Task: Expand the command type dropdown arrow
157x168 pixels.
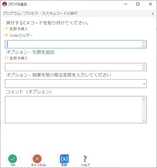Action: [x=153, y=14]
